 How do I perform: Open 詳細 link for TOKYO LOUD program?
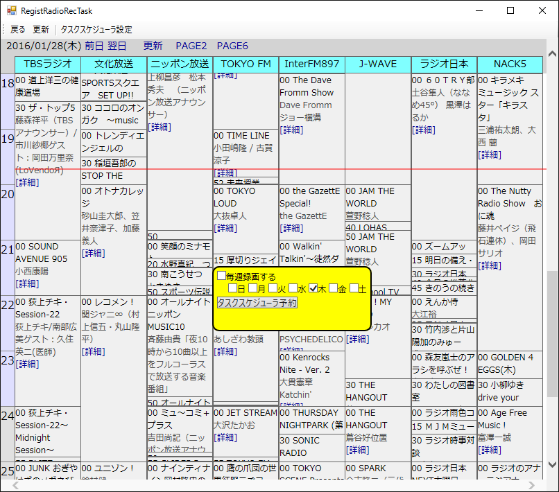225,229
